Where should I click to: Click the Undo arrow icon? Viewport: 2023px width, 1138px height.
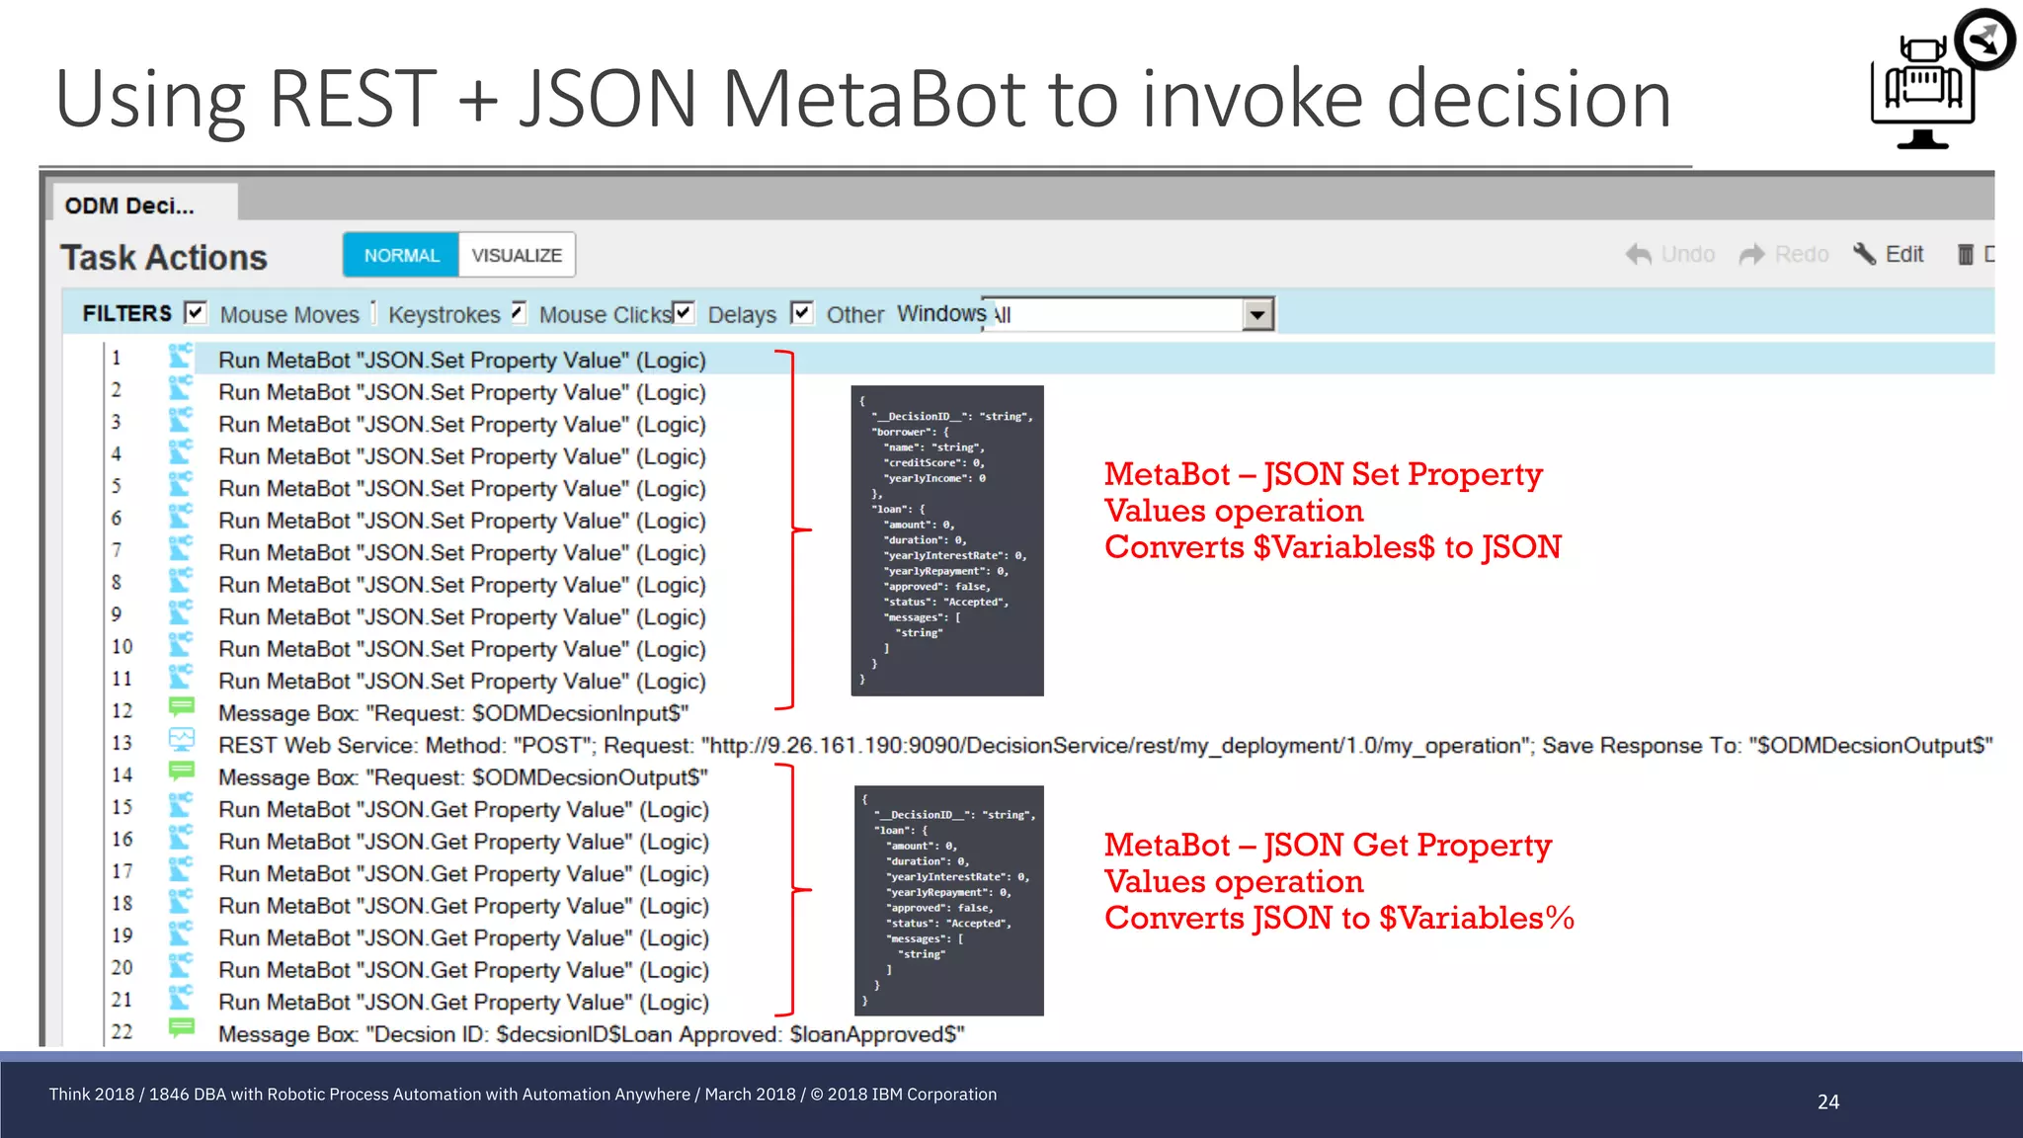tap(1639, 255)
